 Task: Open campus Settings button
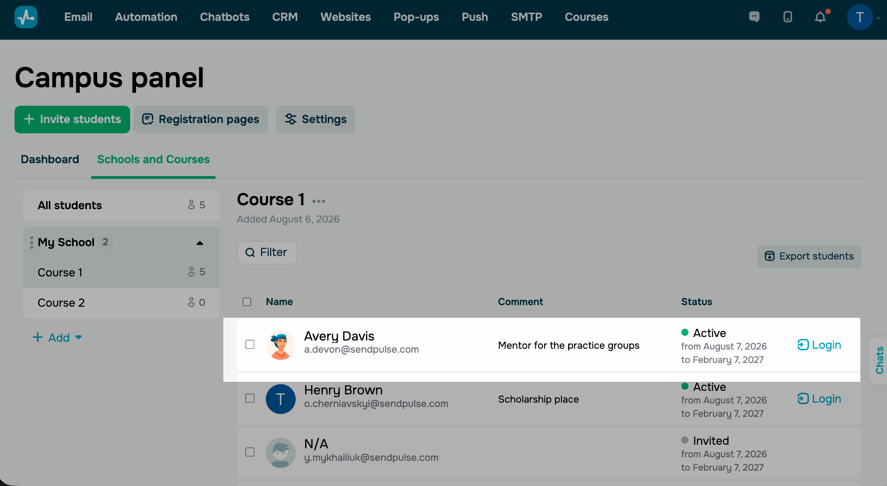[x=316, y=120]
